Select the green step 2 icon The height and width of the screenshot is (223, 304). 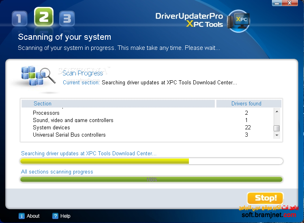pos(44,17)
